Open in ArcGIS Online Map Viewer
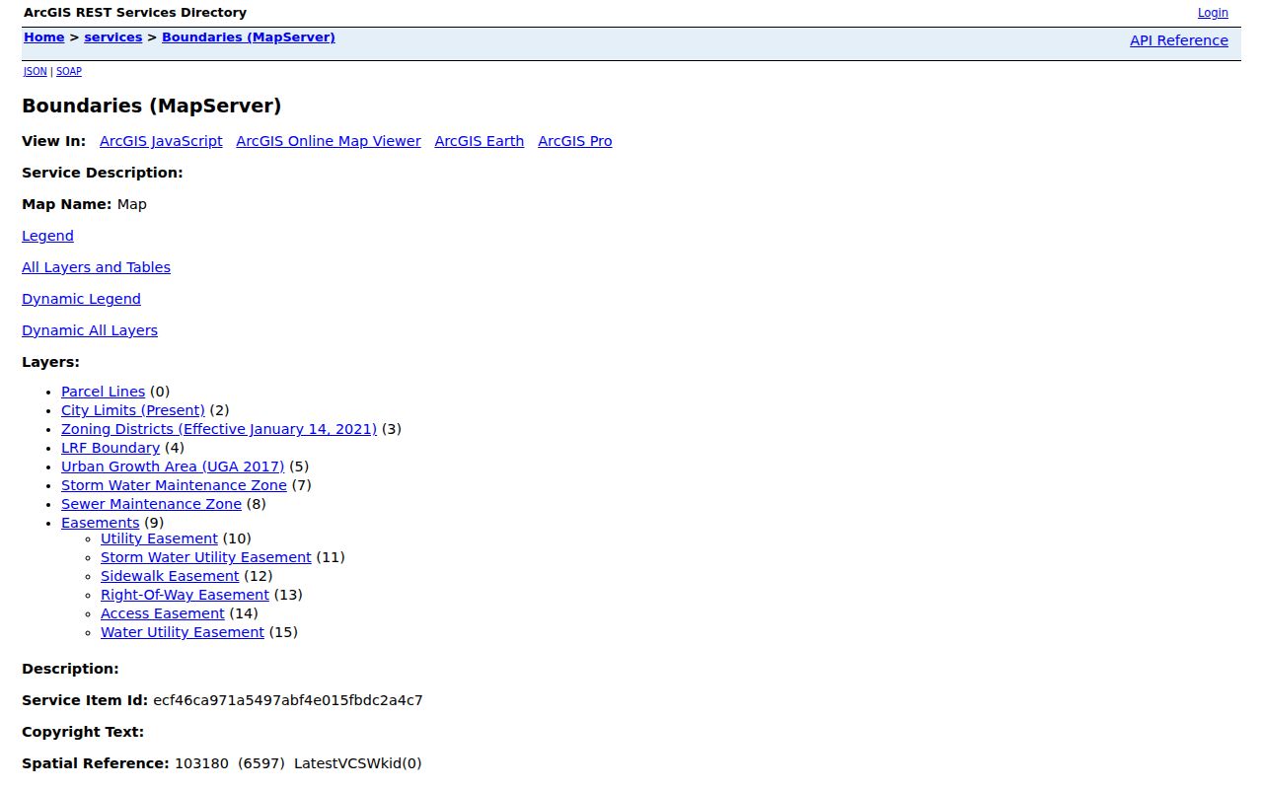 tap(329, 141)
